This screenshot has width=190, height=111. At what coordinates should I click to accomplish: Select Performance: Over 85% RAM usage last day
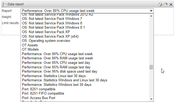point(85,67)
